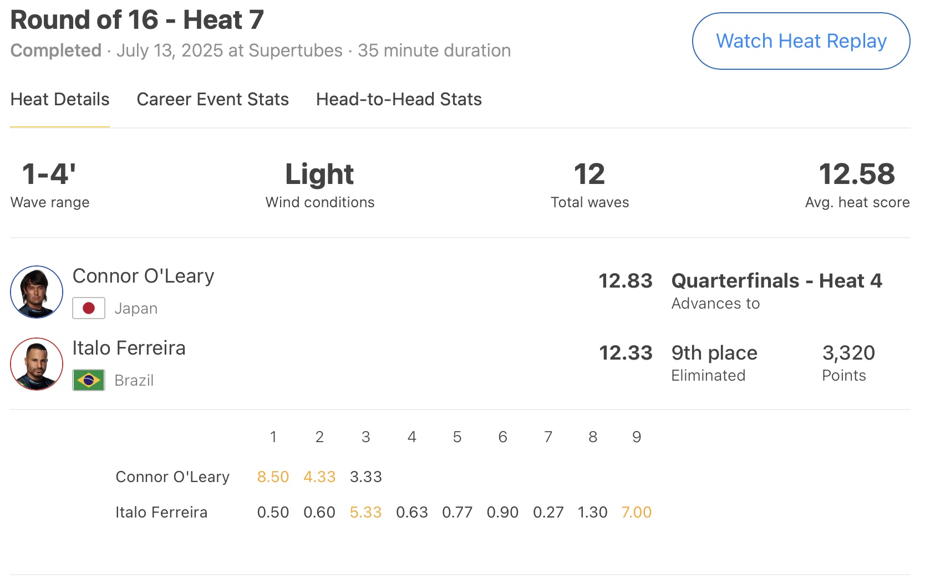Open Italo Ferreira athlete name link
This screenshot has height=584, width=925.
tap(129, 348)
